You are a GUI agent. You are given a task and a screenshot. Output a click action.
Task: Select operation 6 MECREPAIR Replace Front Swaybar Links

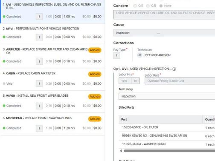[52, 124]
